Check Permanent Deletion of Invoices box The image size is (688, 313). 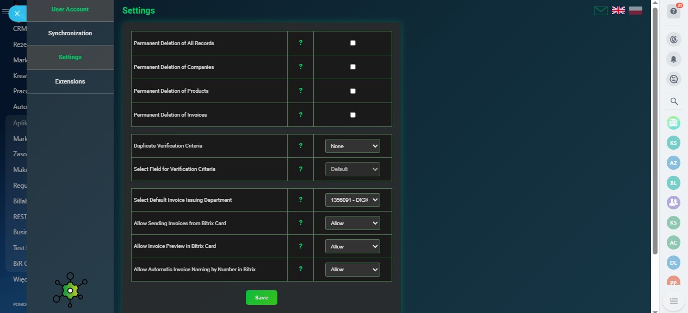pos(352,115)
